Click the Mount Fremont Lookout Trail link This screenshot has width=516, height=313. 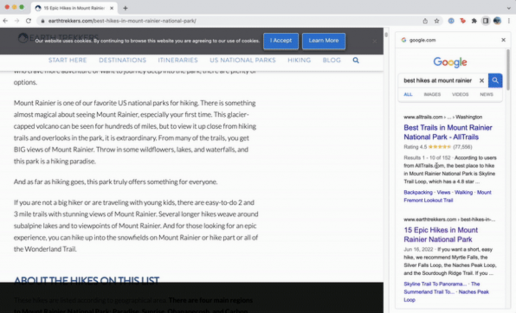point(447,196)
